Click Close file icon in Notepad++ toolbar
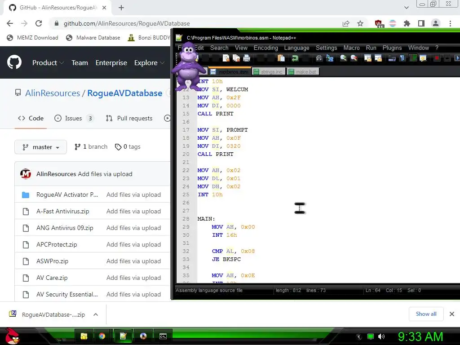Image resolution: width=460 pixels, height=345 pixels. click(x=226, y=58)
